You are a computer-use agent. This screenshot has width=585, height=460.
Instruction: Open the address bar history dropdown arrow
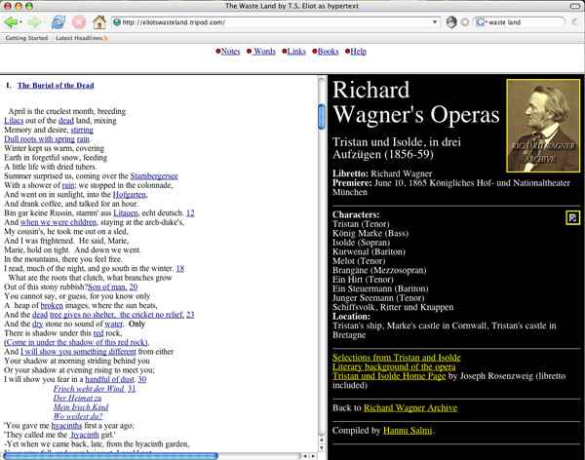click(435, 22)
